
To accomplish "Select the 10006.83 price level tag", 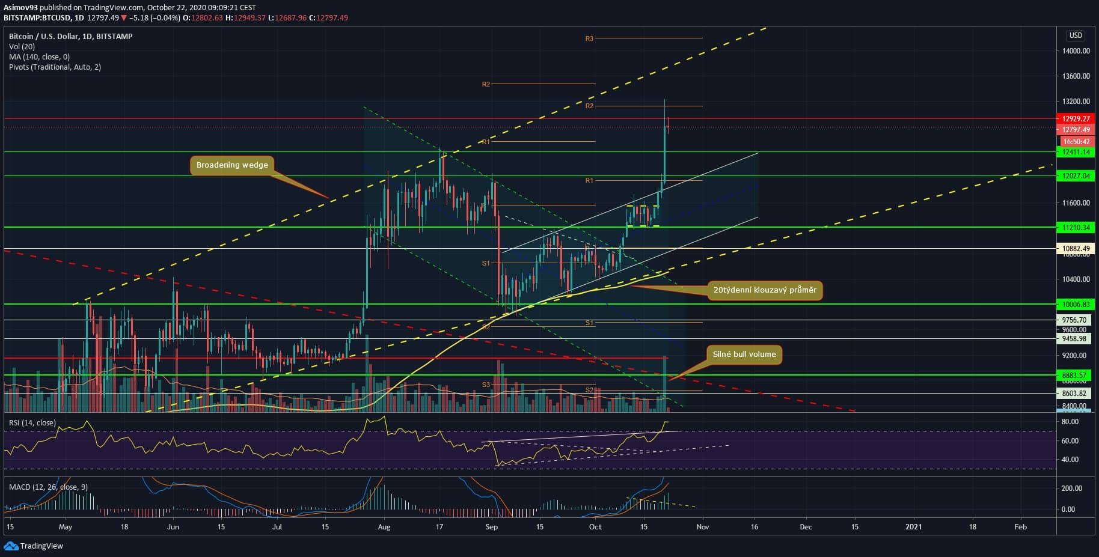I will pyautogui.click(x=1076, y=305).
